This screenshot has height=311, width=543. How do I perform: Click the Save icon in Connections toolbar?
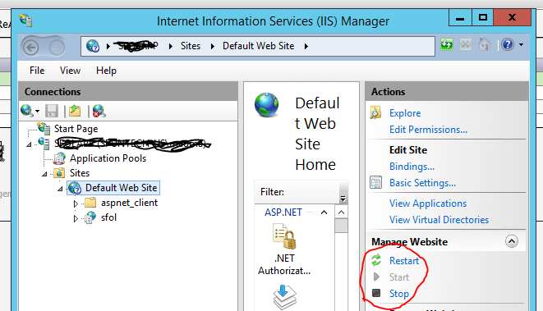[x=52, y=111]
